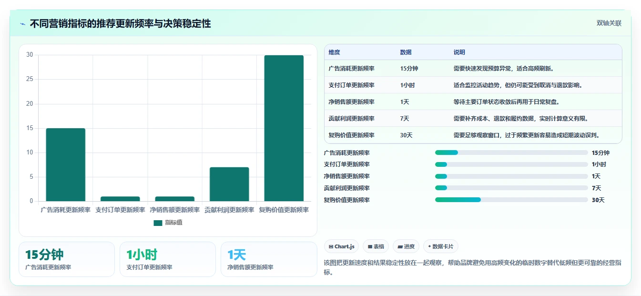641x296 pixels.
Task: Click the Chart.js tag pill
Action: (x=342, y=246)
